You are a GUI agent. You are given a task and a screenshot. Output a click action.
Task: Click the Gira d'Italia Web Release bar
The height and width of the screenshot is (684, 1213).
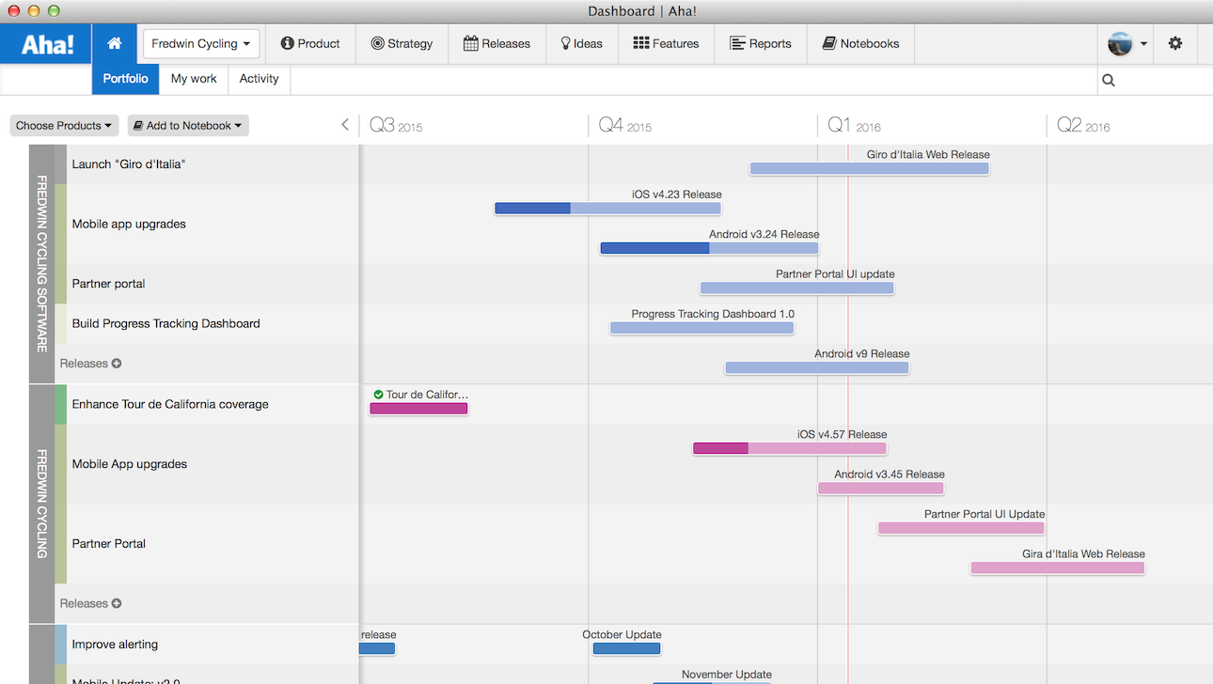pyautogui.click(x=1058, y=568)
